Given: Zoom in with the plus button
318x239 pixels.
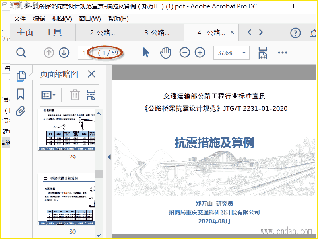Looking at the screenshot, I should tap(200, 53).
